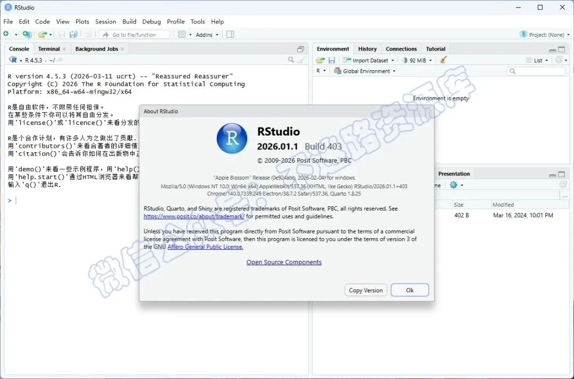This screenshot has height=379, width=574.
Task: Close the Terminal tab
Action: click(64, 49)
